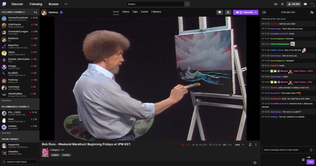Click the BobRoss channel avatar
316x166 pixels.
(x=44, y=12)
